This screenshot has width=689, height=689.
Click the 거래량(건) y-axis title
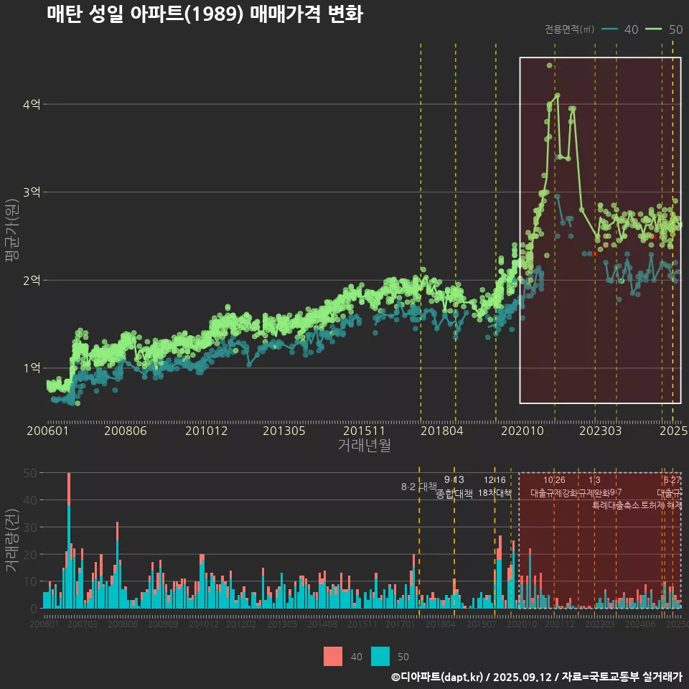click(12, 540)
